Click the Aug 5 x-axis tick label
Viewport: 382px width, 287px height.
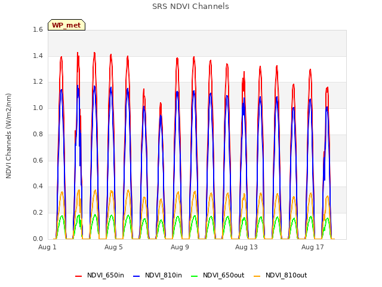click(x=113, y=247)
